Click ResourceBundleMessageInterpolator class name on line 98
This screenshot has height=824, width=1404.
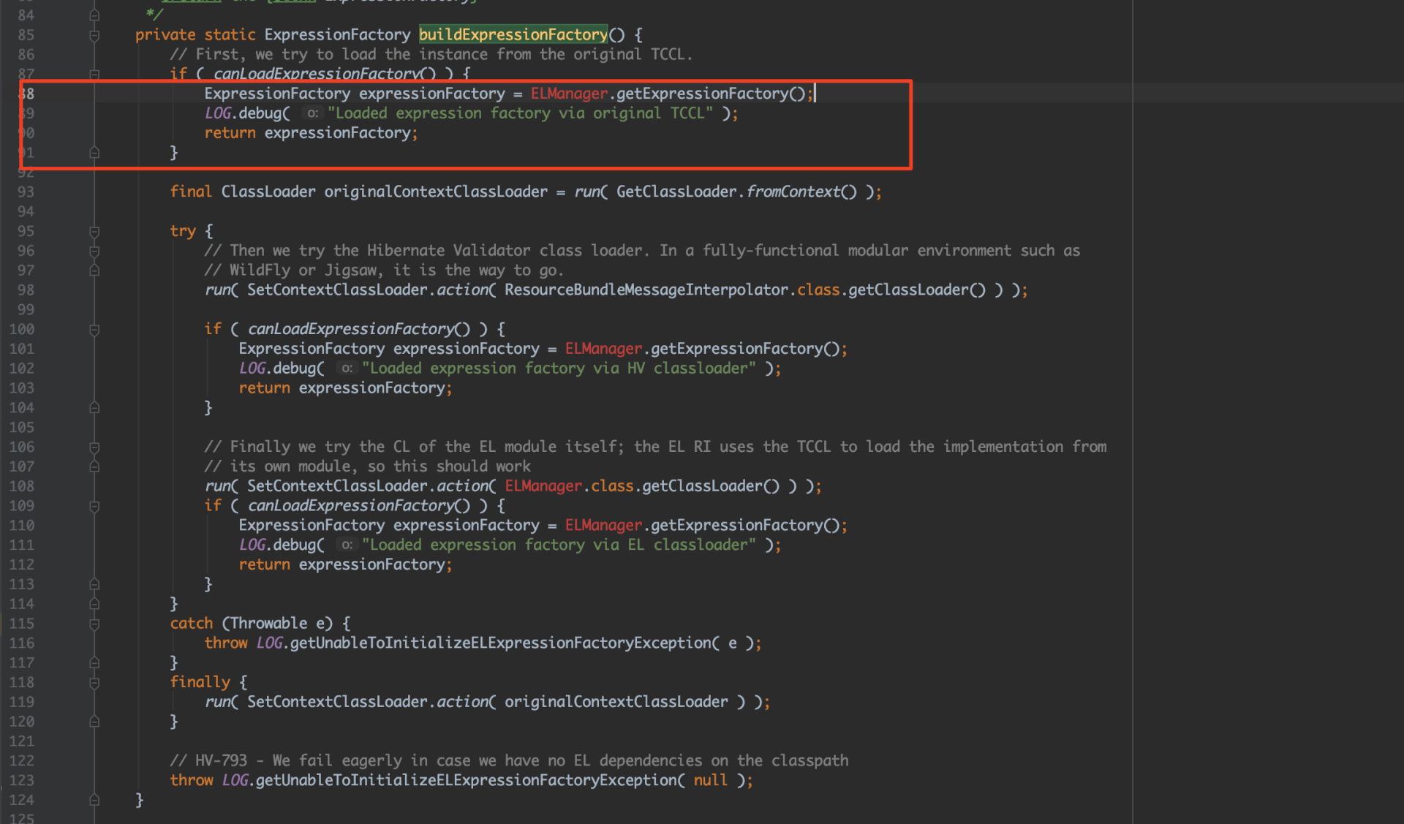646,290
